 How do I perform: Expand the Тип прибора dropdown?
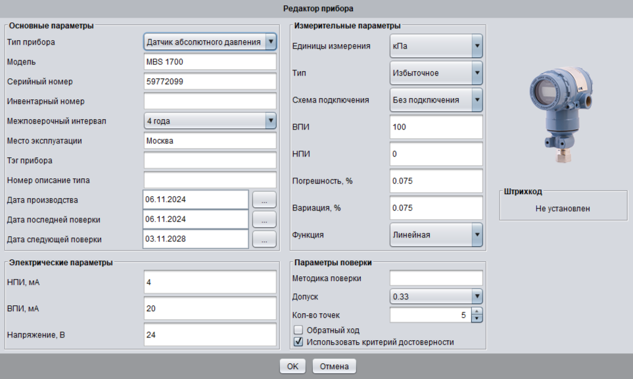tap(270, 42)
